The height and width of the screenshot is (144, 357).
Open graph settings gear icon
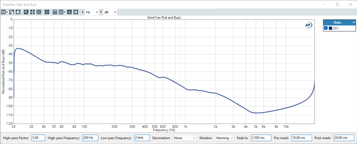pyautogui.click(x=76, y=12)
